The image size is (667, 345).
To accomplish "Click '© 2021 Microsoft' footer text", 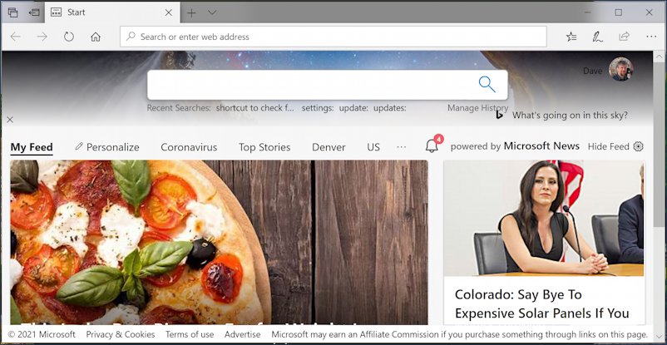I will point(42,334).
